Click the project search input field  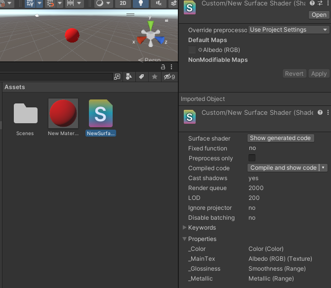click(56, 77)
